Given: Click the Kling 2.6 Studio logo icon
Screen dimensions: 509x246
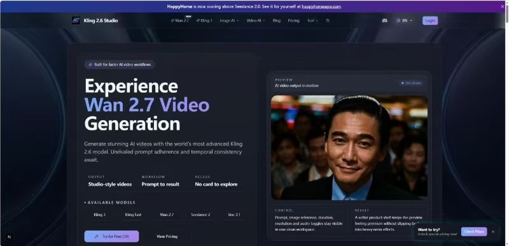Looking at the screenshot, I should 76,20.
